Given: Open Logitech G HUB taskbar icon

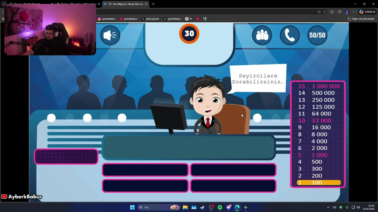Looking at the screenshot, I should click(246, 207).
